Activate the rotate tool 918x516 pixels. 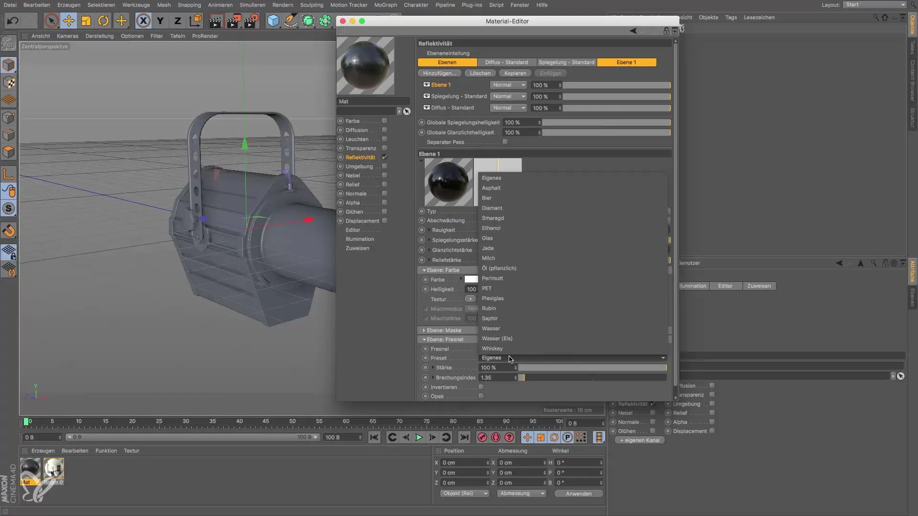tap(103, 21)
